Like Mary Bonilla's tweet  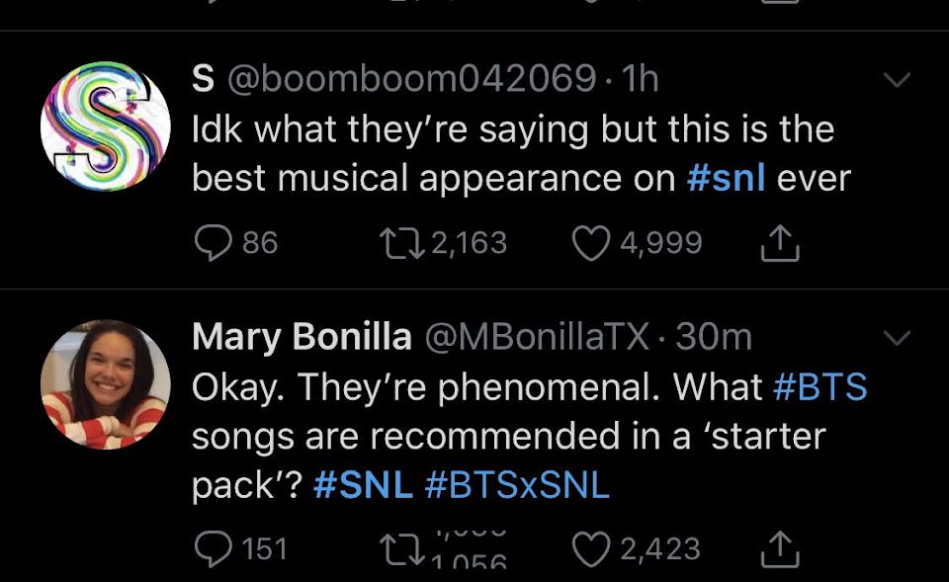pos(592,548)
